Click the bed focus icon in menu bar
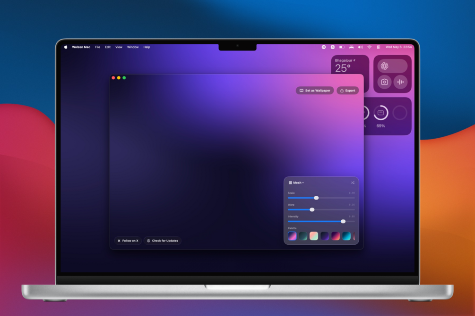 click(351, 47)
